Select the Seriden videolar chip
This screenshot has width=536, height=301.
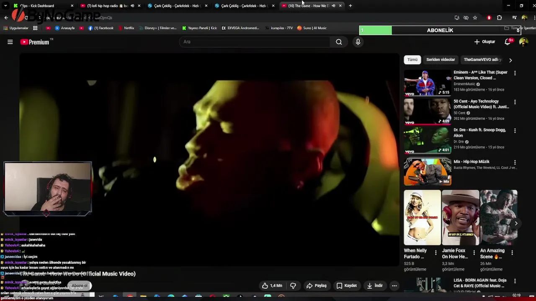click(x=441, y=59)
